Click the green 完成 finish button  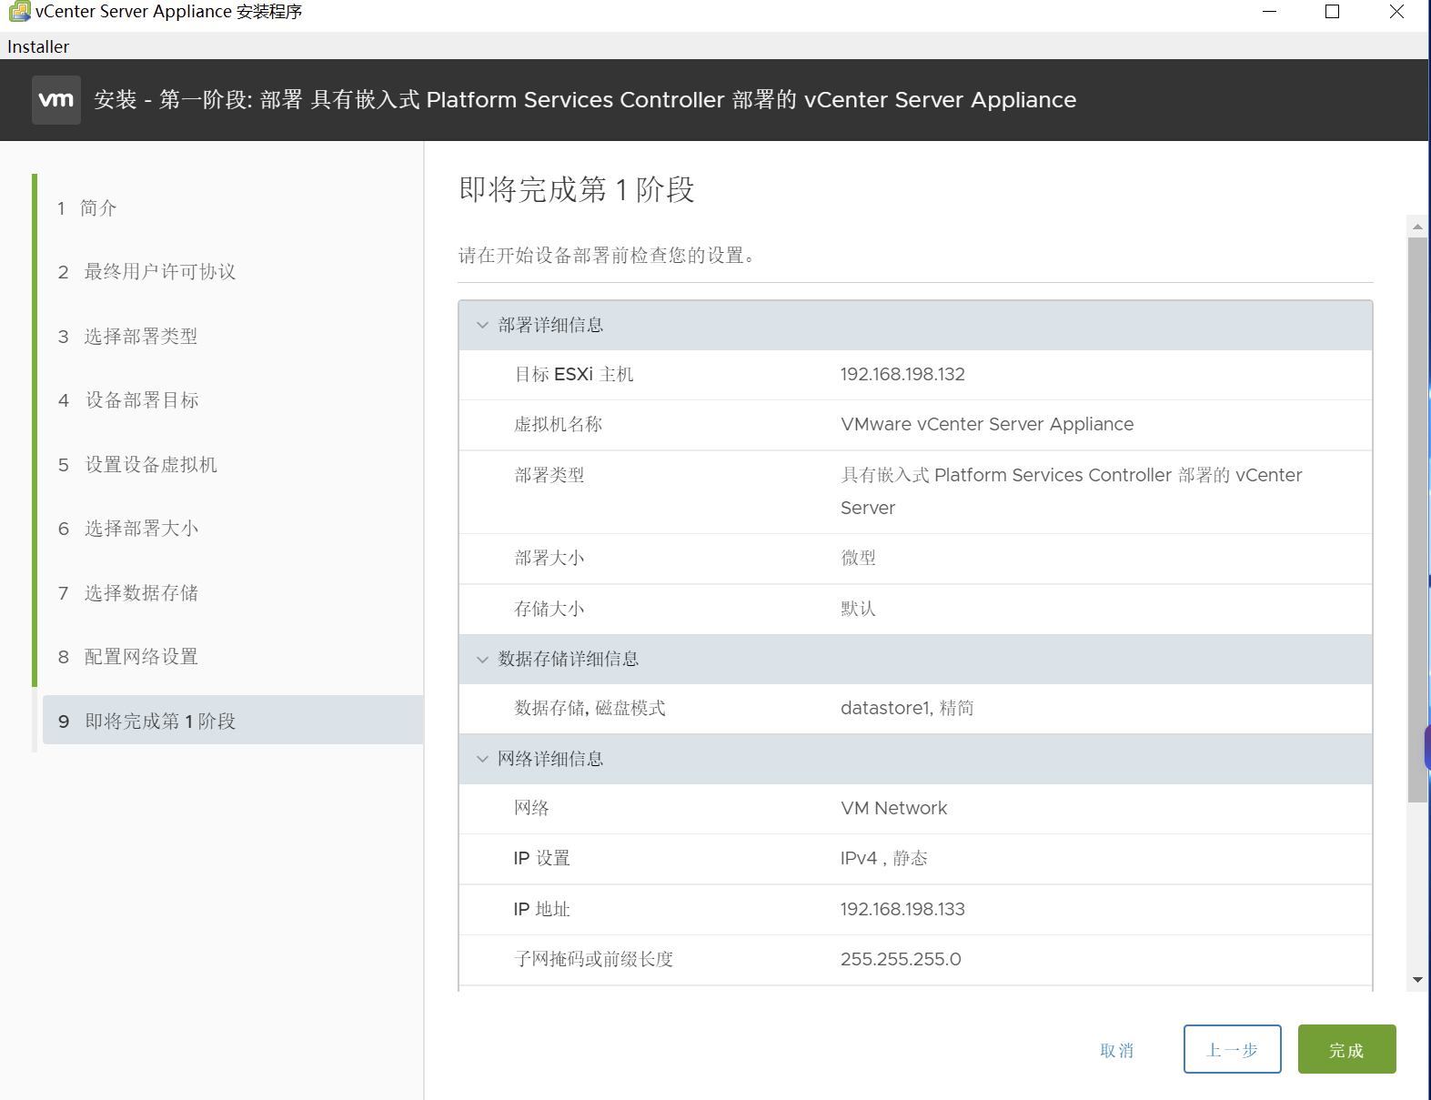pyautogui.click(x=1346, y=1049)
